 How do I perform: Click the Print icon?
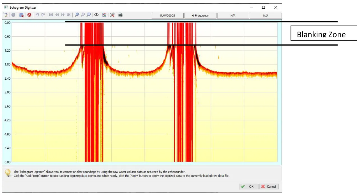[120, 15]
